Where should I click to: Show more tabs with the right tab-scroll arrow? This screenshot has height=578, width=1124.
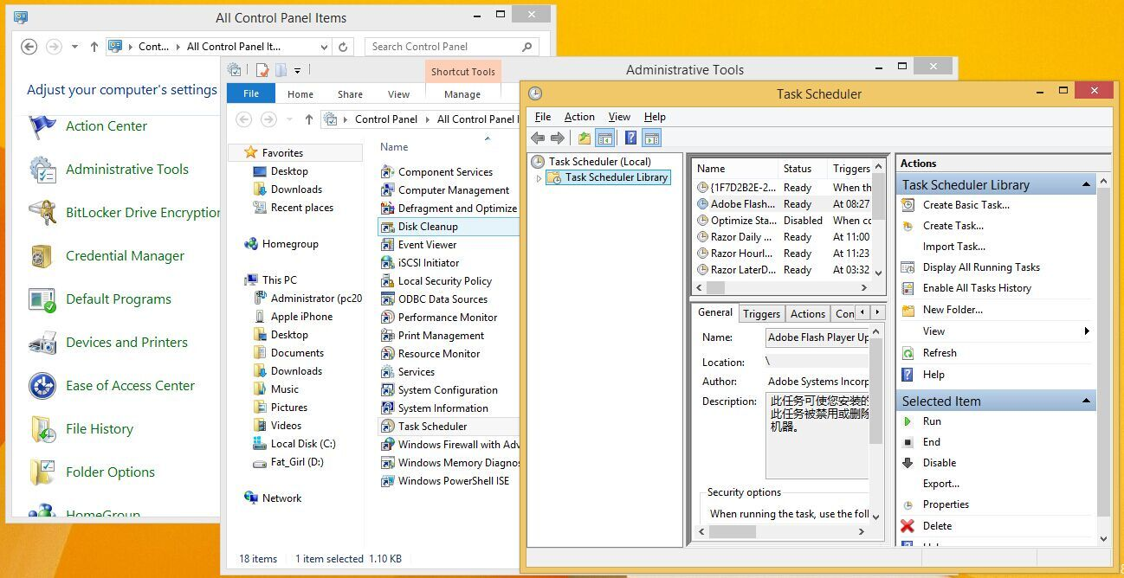click(877, 313)
